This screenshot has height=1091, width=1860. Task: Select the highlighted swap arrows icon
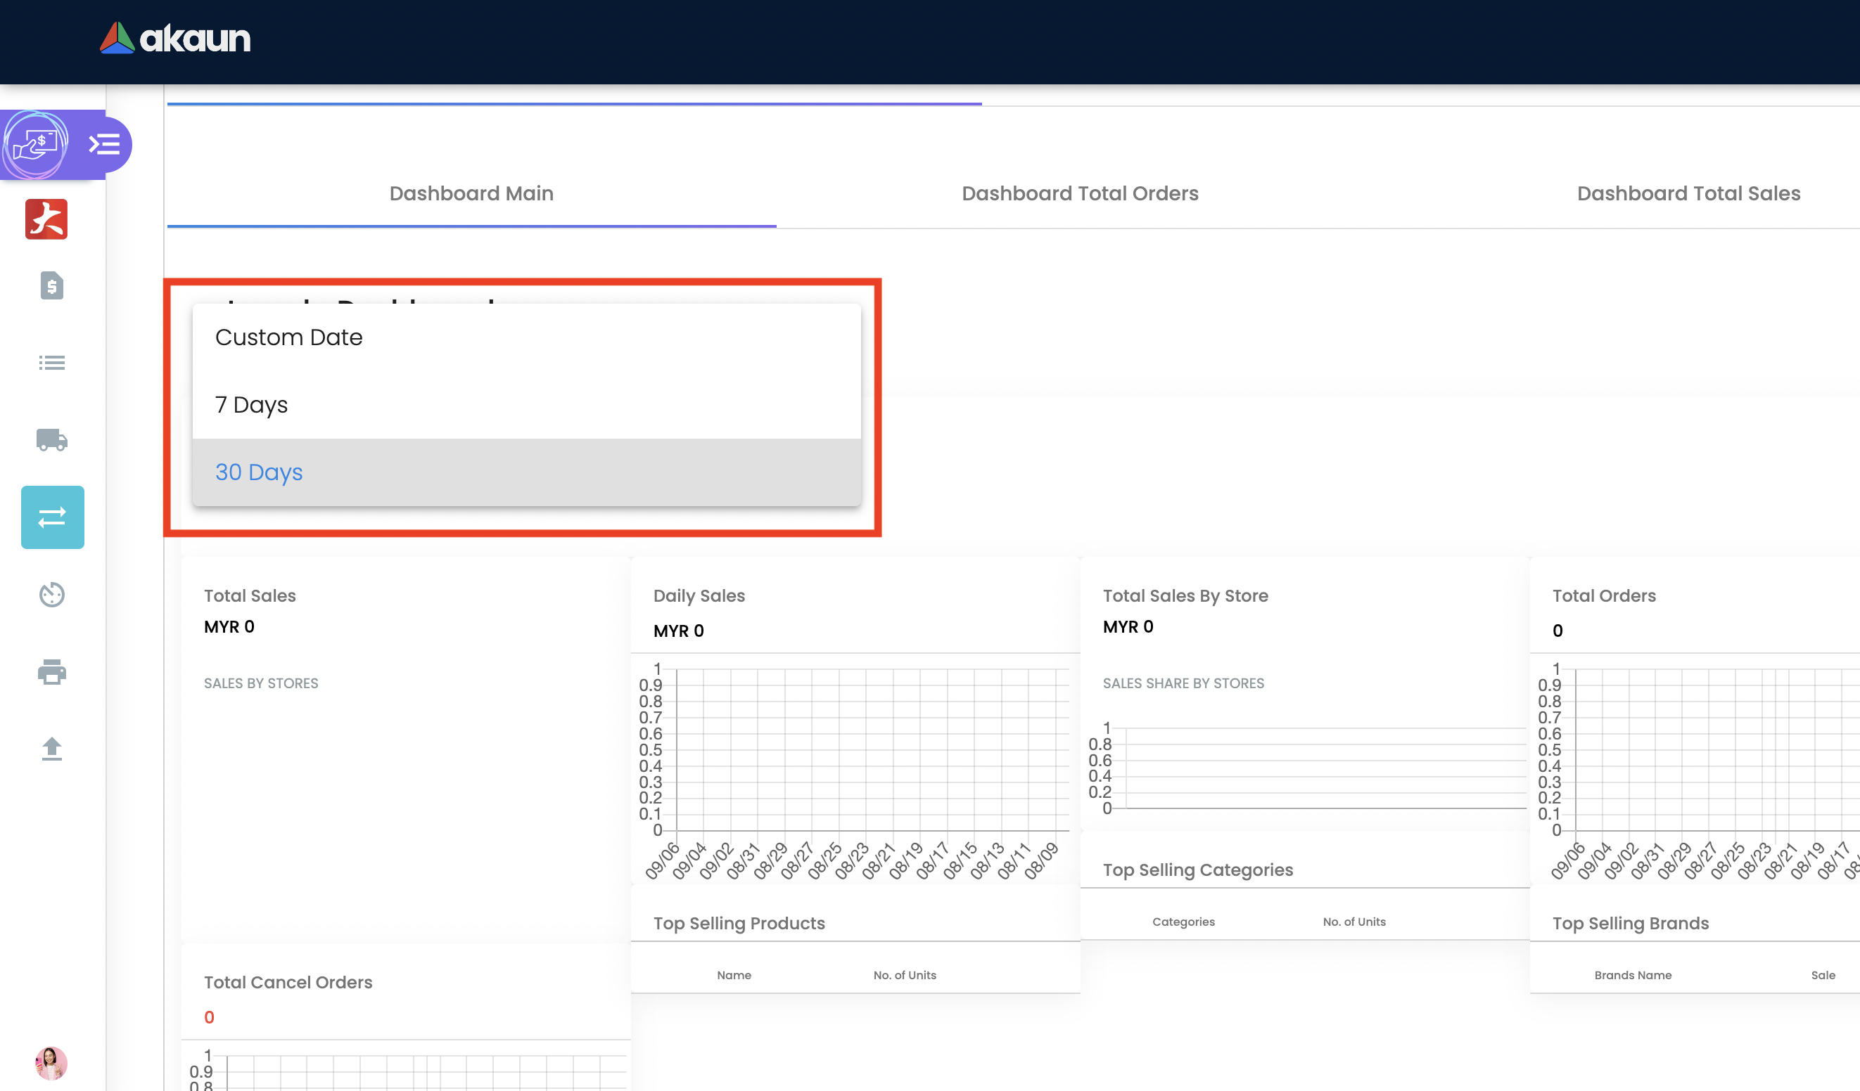[x=52, y=517]
